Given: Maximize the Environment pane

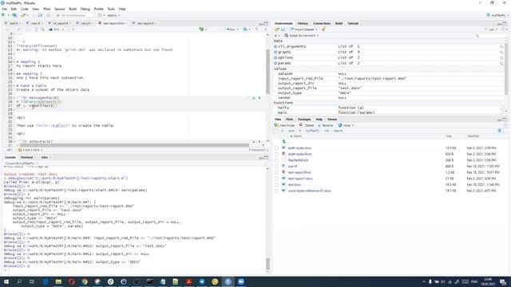Looking at the screenshot, I should coord(505,23).
